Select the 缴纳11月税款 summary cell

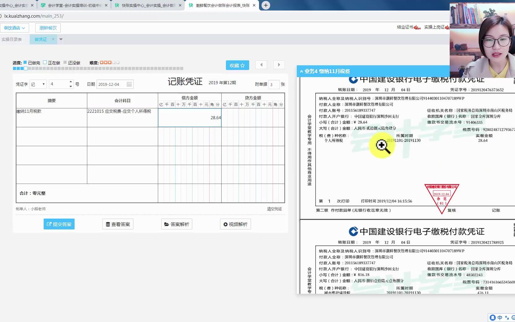(51, 118)
